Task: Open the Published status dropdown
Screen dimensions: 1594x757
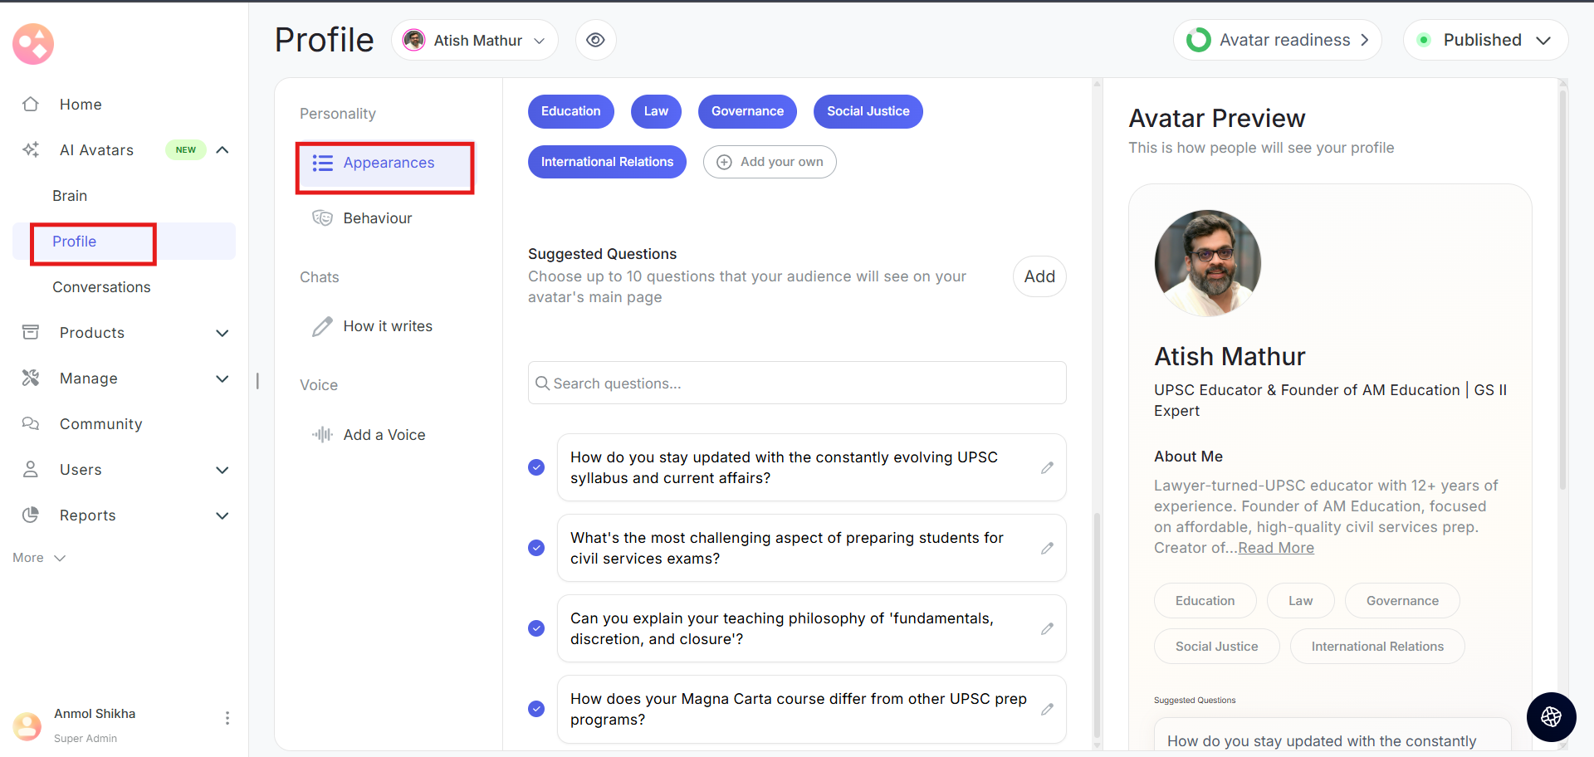Action: (1485, 40)
